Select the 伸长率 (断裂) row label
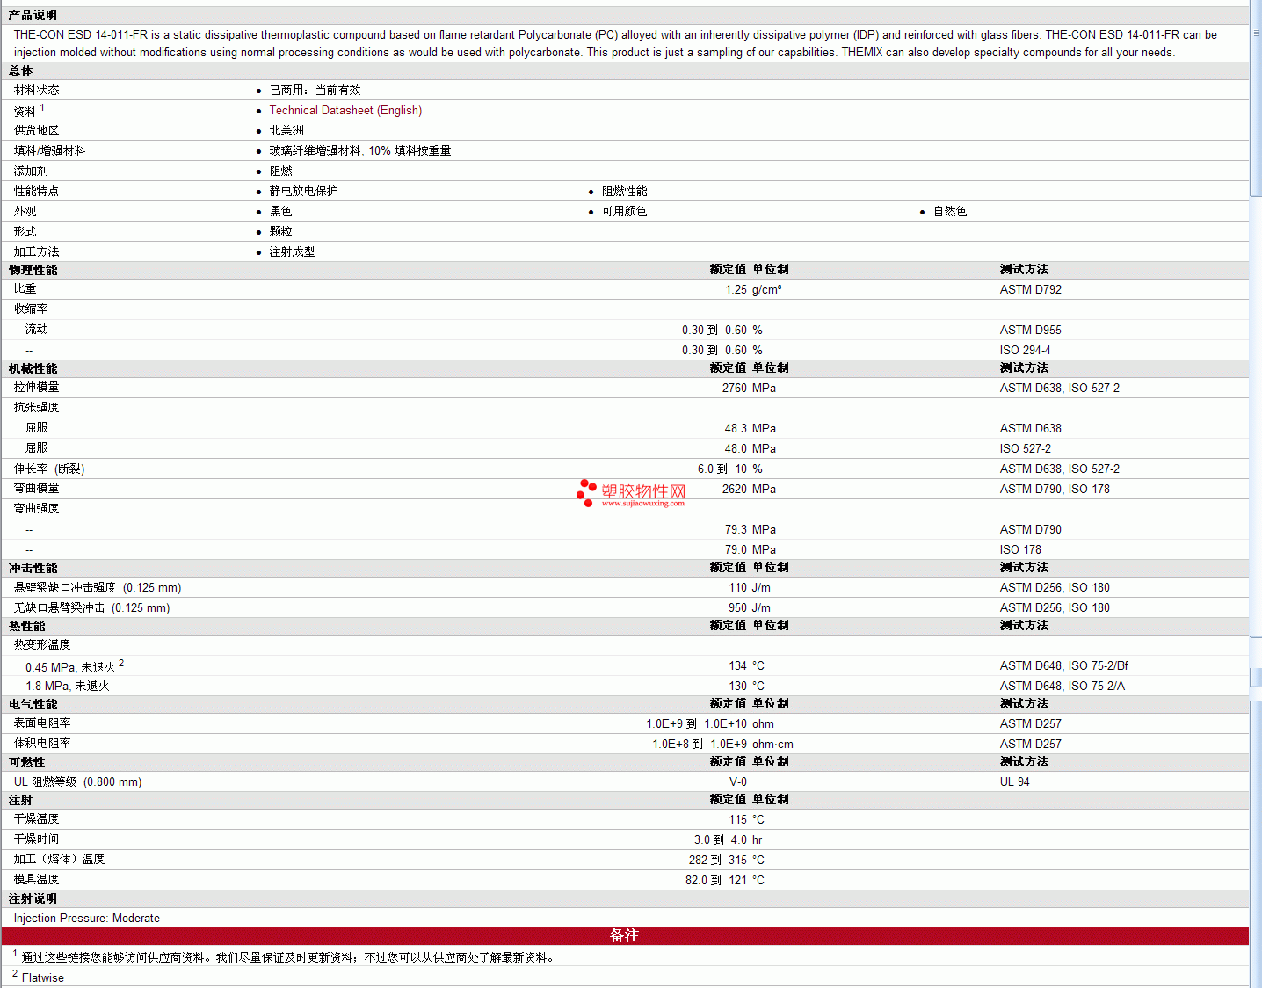Screen dimensions: 1262x988 49,469
